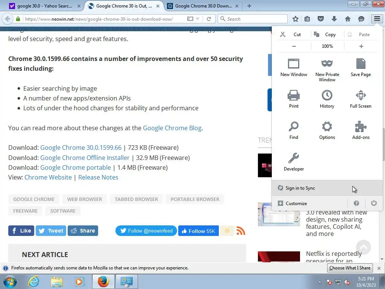The width and height of the screenshot is (385, 289).
Task: Open Find in page
Action: (x=294, y=131)
